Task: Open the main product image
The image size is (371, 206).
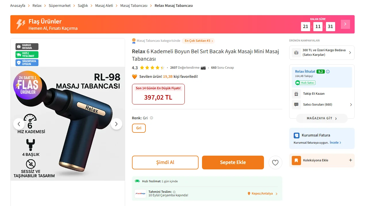Action: click(x=68, y=124)
